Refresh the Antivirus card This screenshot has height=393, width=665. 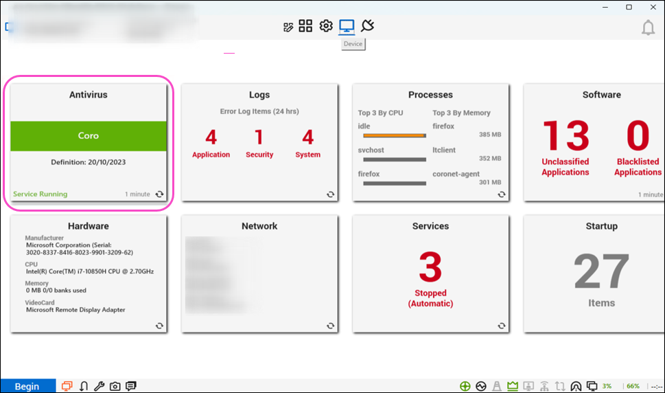coord(159,194)
